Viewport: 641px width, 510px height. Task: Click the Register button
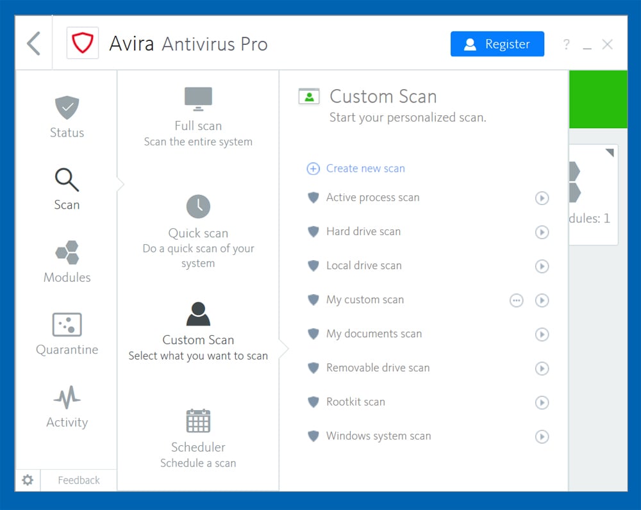497,44
